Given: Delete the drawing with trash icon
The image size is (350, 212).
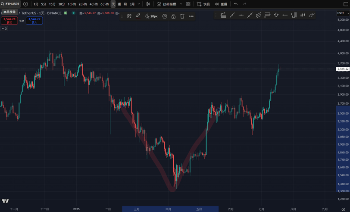Looking at the screenshot, I should pyautogui.click(x=182, y=16).
